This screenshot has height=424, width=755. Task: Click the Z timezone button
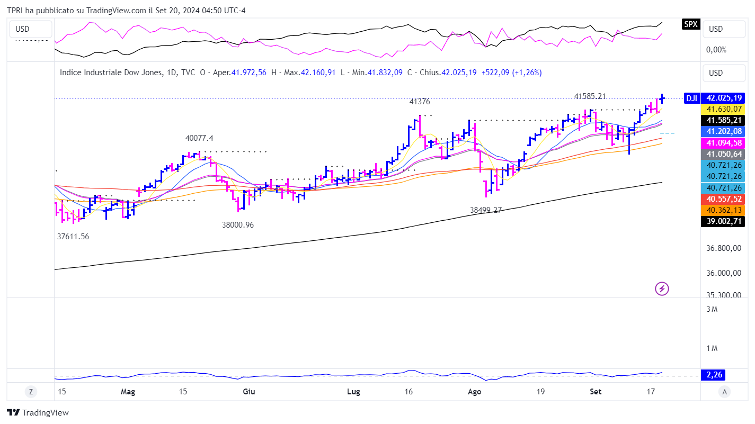click(x=31, y=392)
